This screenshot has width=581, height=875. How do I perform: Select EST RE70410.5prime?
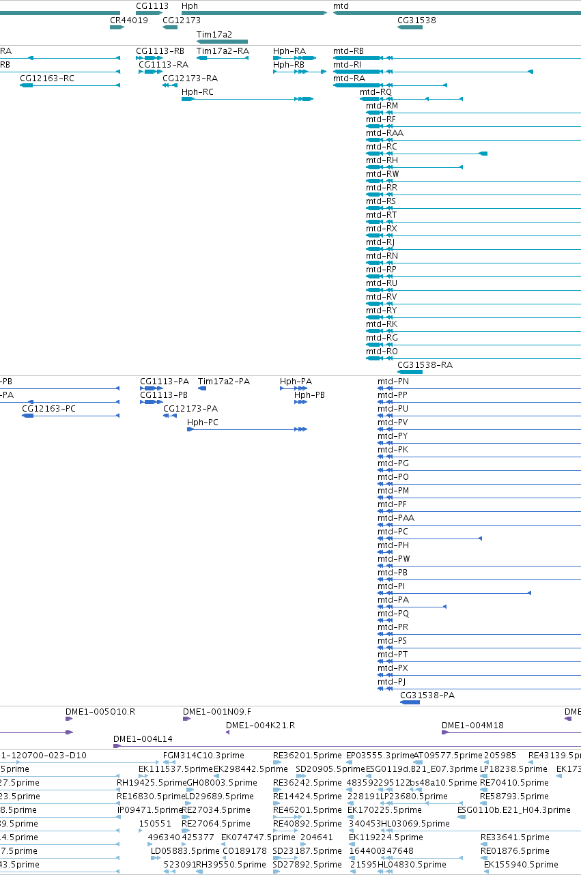pos(514,782)
